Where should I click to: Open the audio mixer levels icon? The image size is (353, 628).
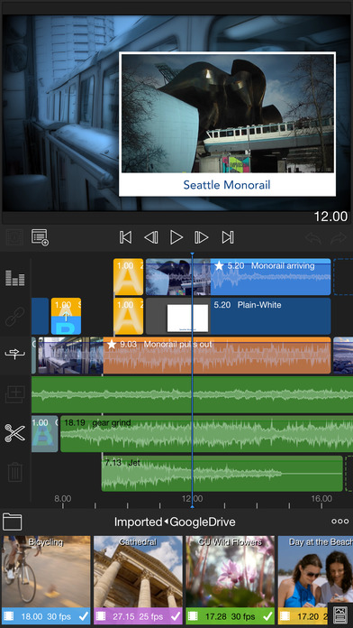[x=14, y=278]
